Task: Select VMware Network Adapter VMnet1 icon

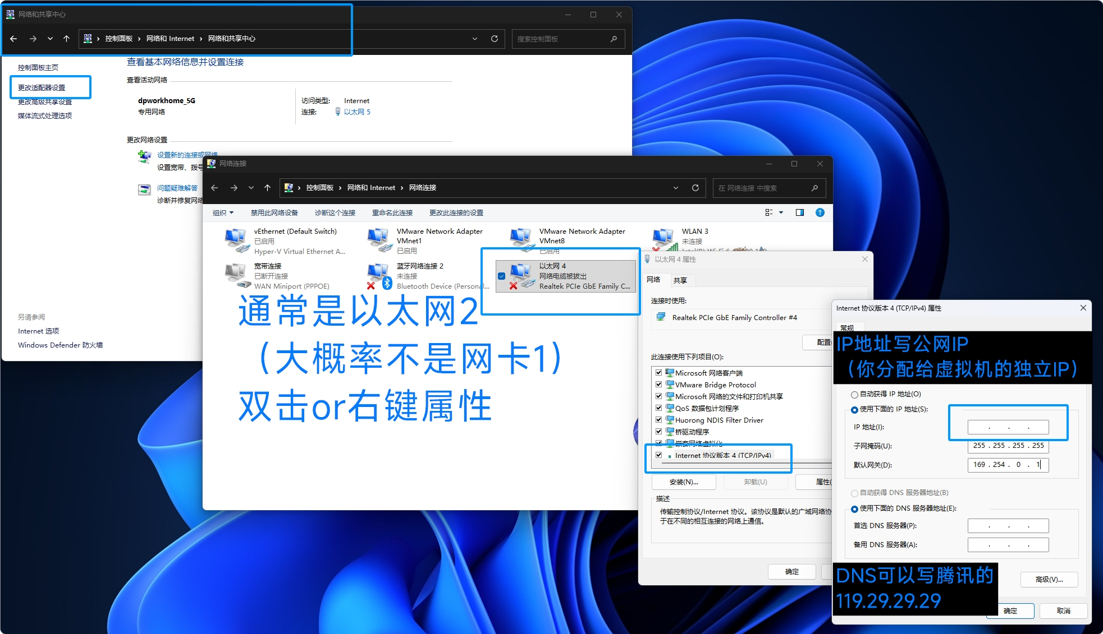Action: coord(379,240)
